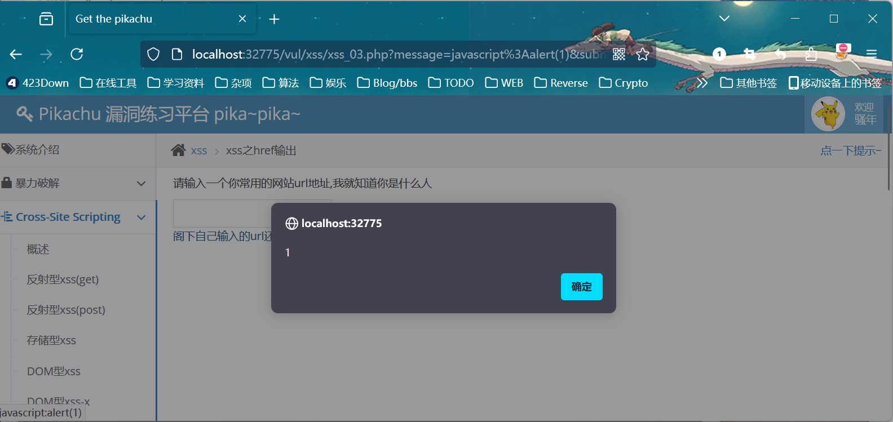Select 存储型xss menu item
893x422 pixels.
pyautogui.click(x=51, y=340)
